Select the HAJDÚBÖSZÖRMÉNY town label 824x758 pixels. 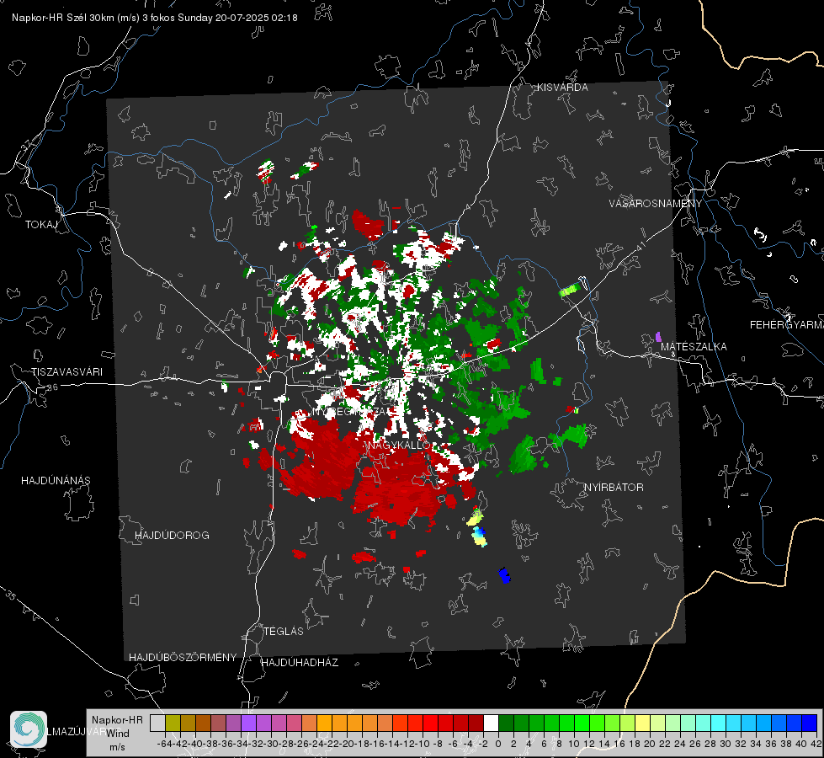183,658
